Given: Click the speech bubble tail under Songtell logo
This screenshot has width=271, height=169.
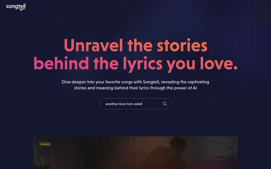Looking at the screenshot, I should (x=21, y=10).
